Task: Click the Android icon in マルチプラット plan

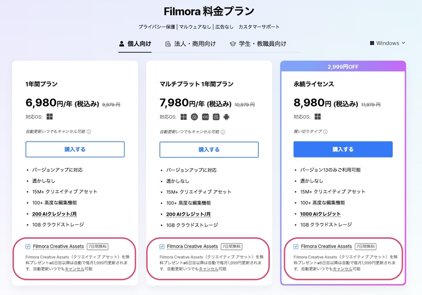Action: coord(227,117)
